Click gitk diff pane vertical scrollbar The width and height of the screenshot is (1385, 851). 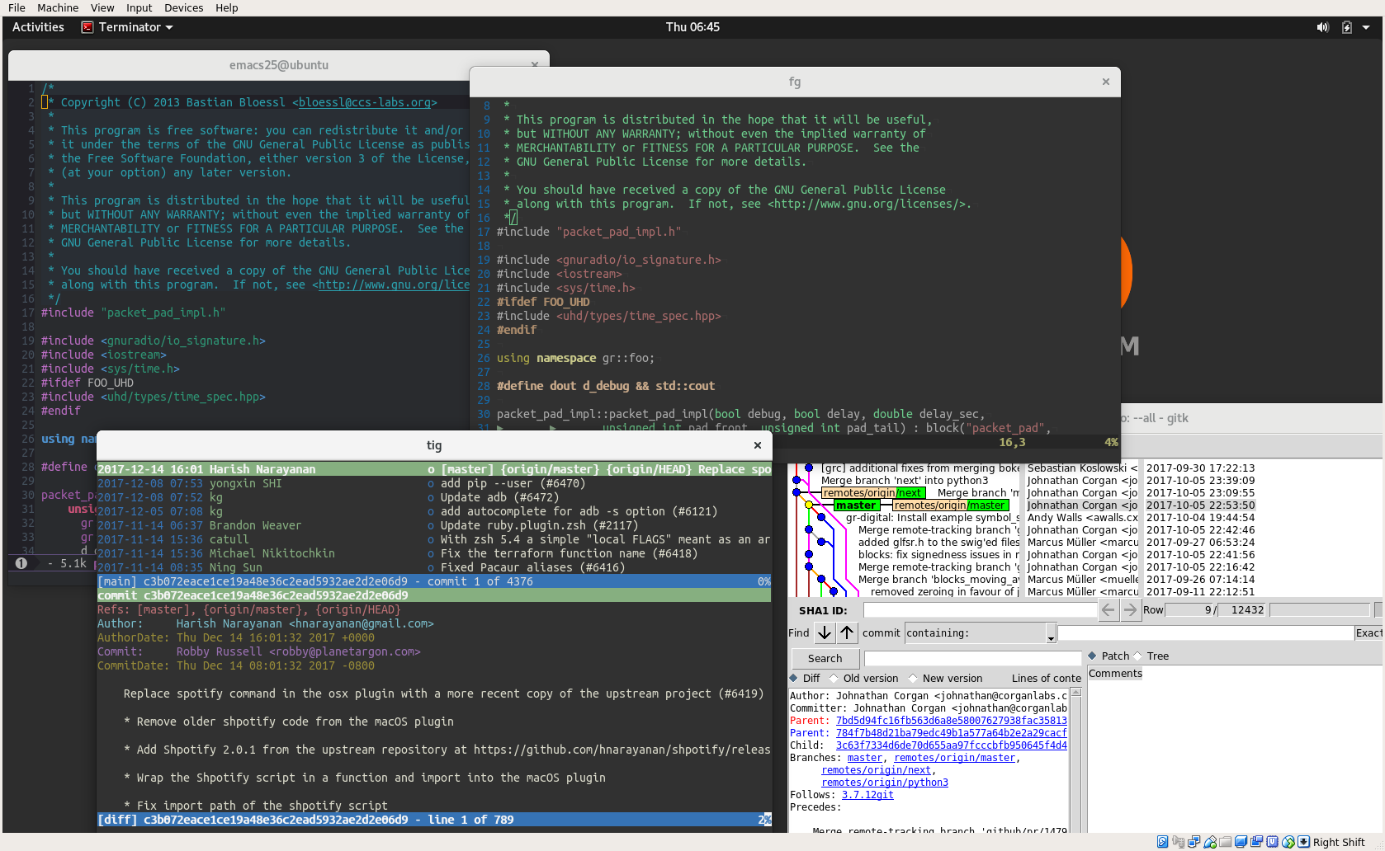1075,759
